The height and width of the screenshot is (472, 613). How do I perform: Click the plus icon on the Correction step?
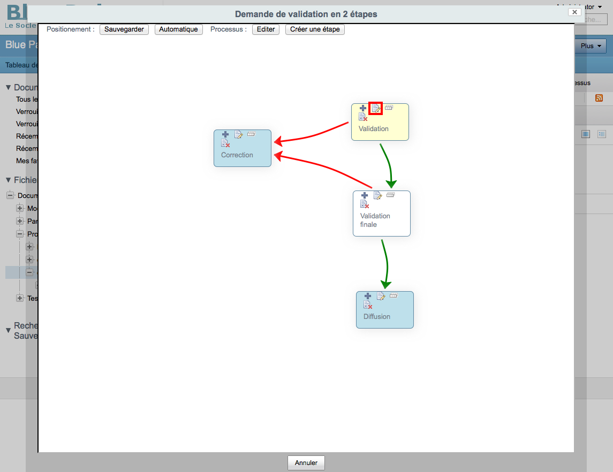pos(225,134)
